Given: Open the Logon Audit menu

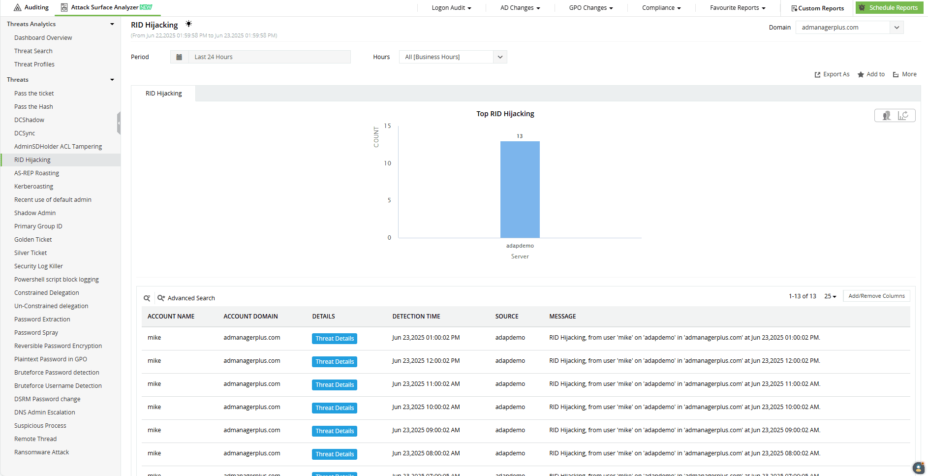Looking at the screenshot, I should point(451,8).
